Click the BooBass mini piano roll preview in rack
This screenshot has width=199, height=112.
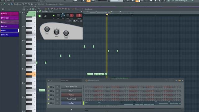coord(133,103)
